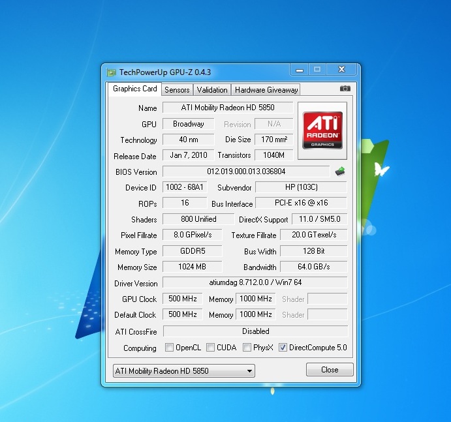Click the GPU-Z title bar app icon
The image size is (451, 422).
111,72
